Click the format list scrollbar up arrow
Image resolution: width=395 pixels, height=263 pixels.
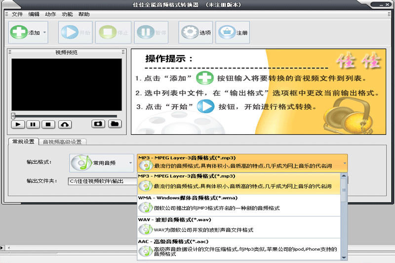[344, 176]
